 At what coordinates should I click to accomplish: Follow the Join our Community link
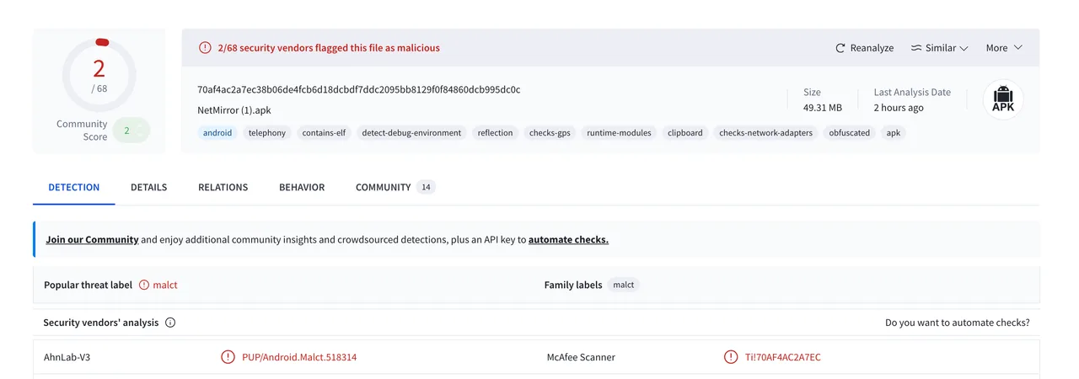92,239
